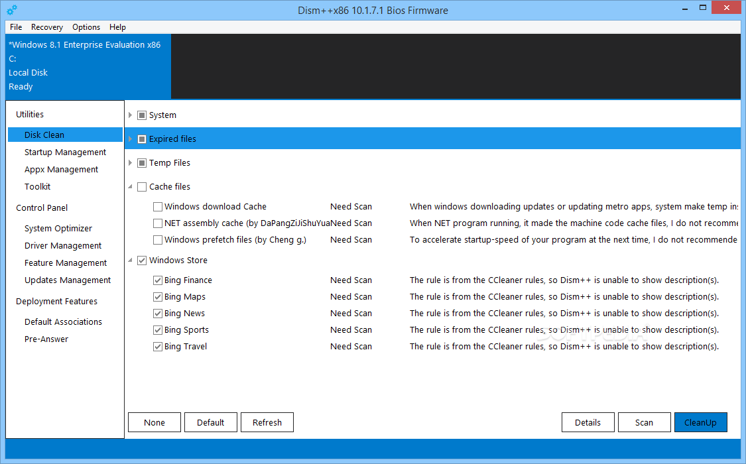Click the Details button
This screenshot has width=746, height=464.
pos(588,422)
